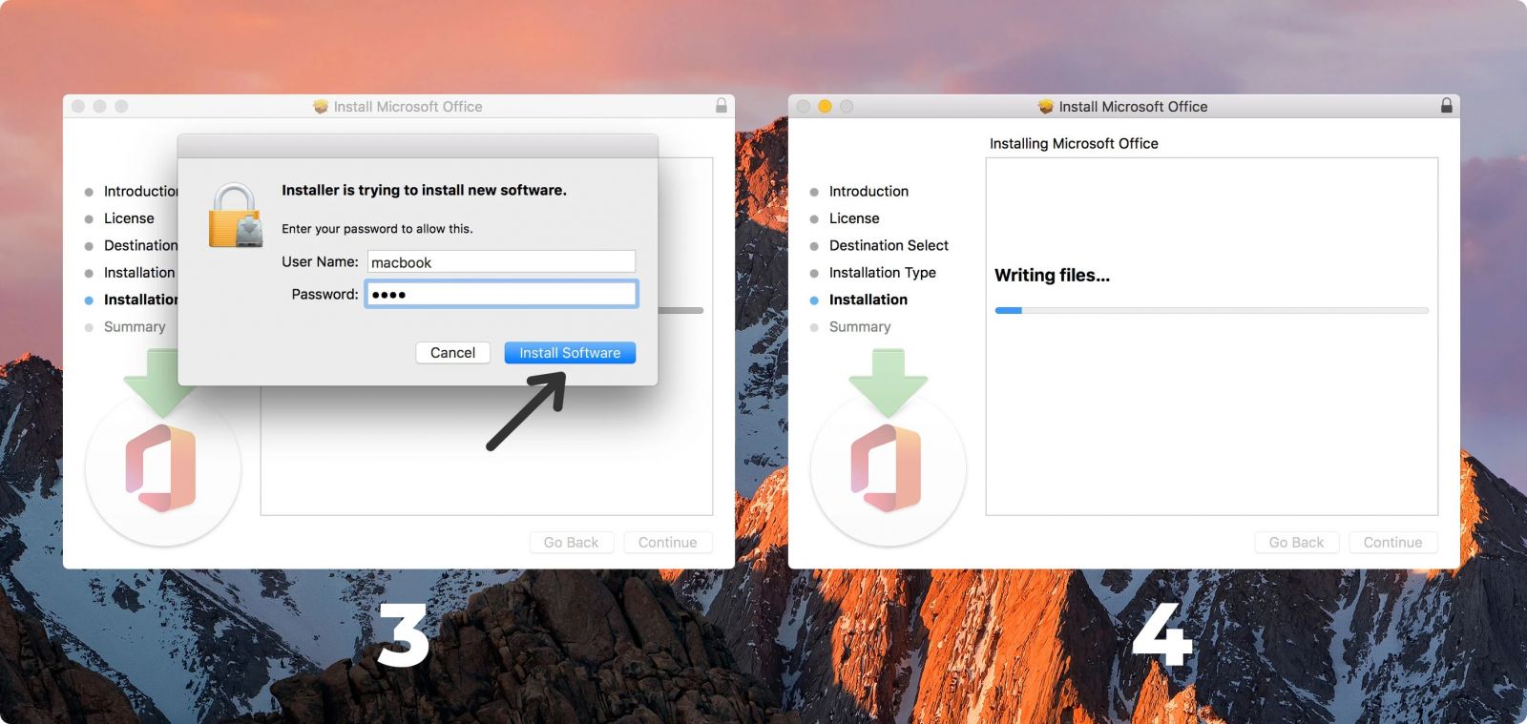Viewport: 1527px width, 724px height.
Task: Click 'Installer is trying to install new software.'
Action: [424, 190]
